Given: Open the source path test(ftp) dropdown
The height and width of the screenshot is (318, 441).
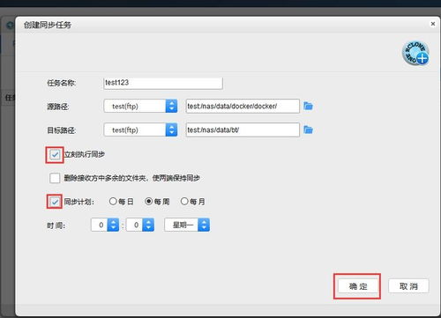Looking at the screenshot, I should (x=140, y=106).
